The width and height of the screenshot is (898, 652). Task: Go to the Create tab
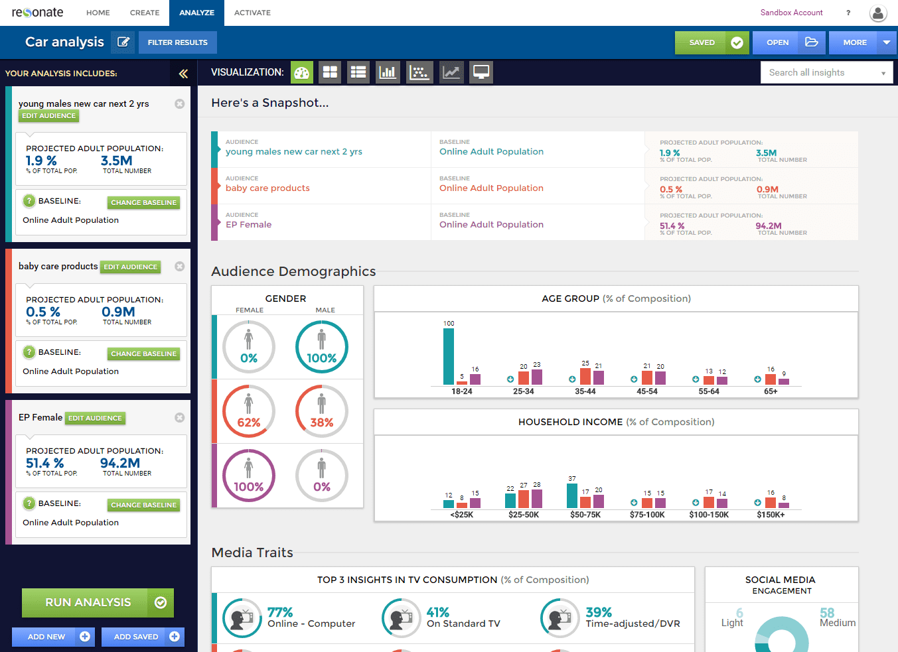pyautogui.click(x=145, y=13)
